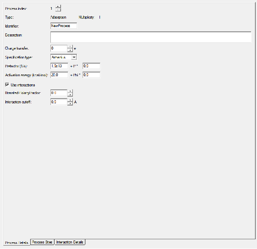Increment the Bronsted-Polanyi factor
The height and width of the screenshot is (249, 257).
tap(70, 91)
